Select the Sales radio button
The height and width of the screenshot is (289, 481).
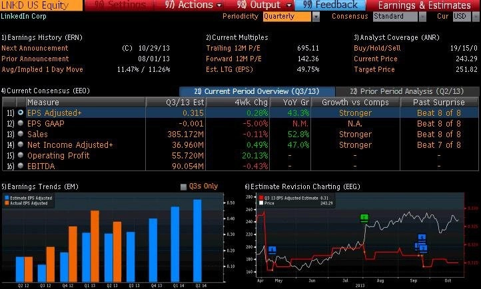pyautogui.click(x=21, y=134)
